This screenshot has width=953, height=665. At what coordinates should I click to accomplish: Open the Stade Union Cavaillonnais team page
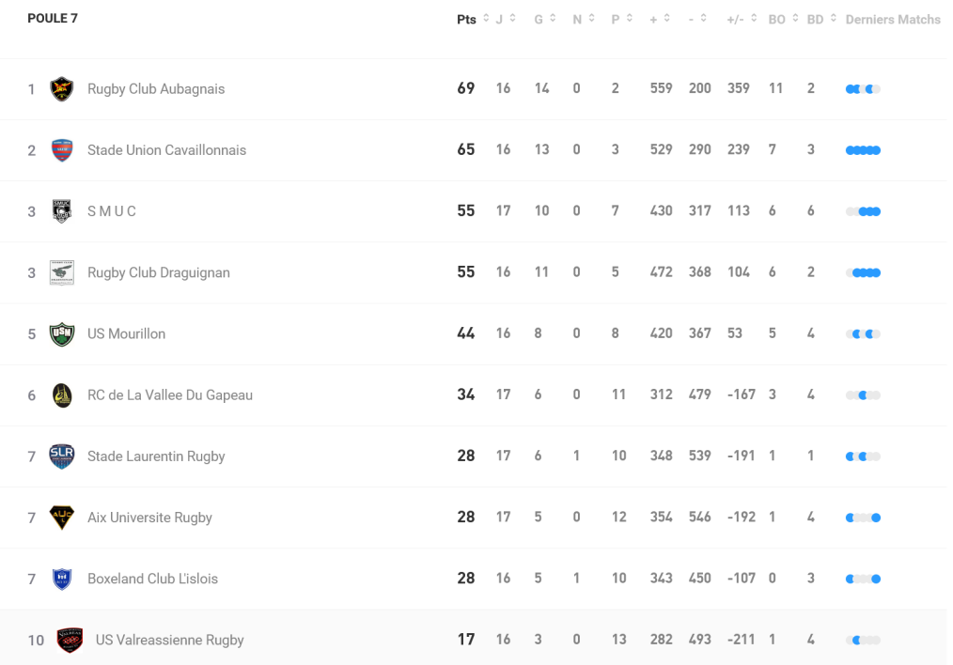(166, 150)
